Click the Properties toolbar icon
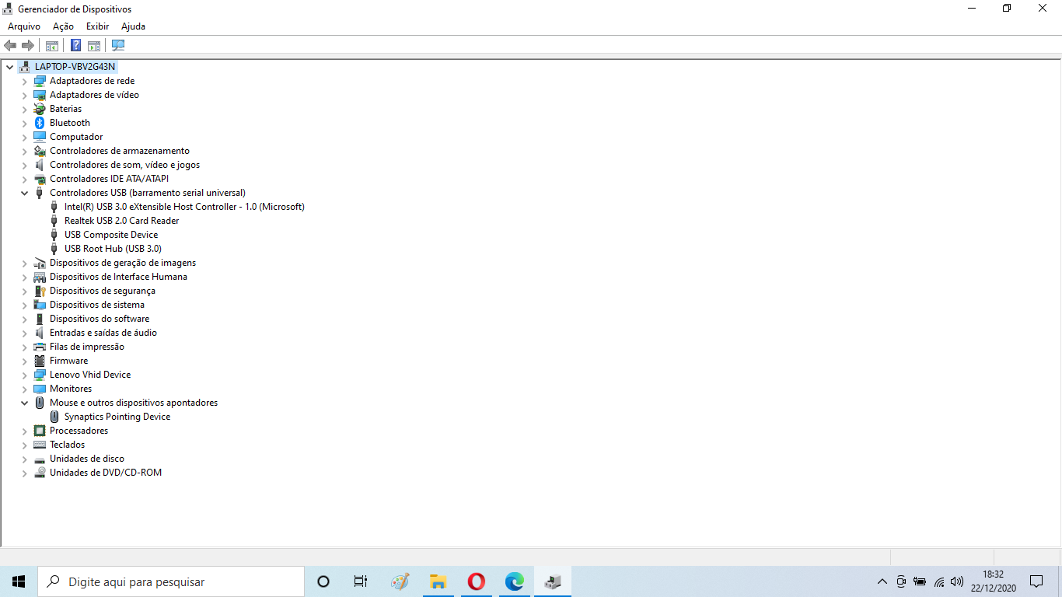Image resolution: width=1062 pixels, height=597 pixels. tap(94, 45)
